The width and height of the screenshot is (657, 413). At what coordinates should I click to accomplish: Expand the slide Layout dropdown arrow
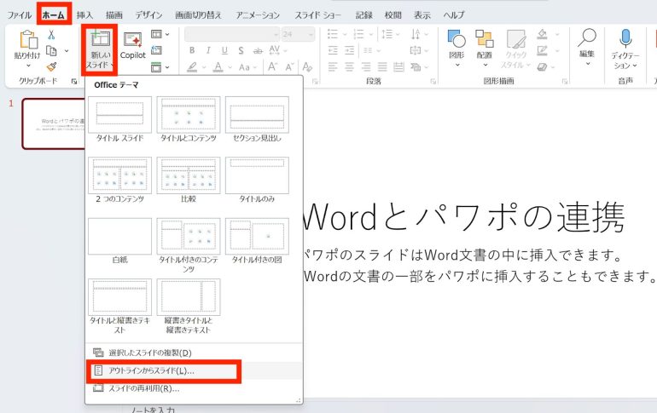pyautogui.click(x=166, y=34)
